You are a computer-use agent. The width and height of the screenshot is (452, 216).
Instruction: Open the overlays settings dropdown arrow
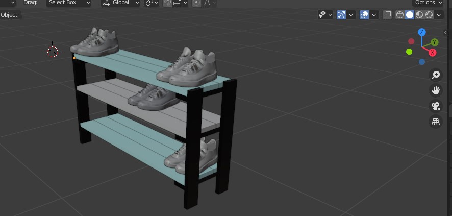tap(374, 15)
